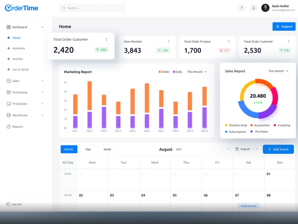This screenshot has height=224, width=298.
Task: Click the Production sidebar icon
Action: [9, 104]
